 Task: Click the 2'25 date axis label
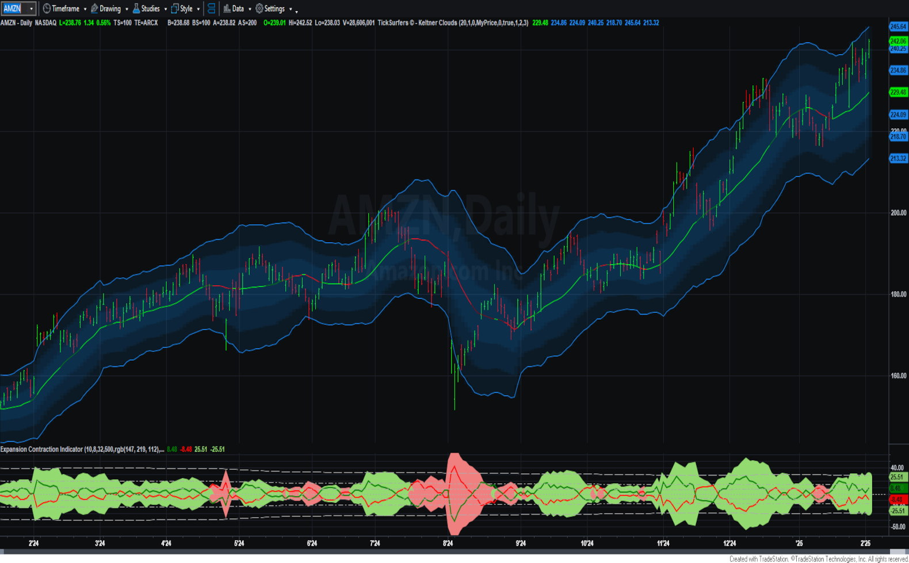[x=865, y=543]
